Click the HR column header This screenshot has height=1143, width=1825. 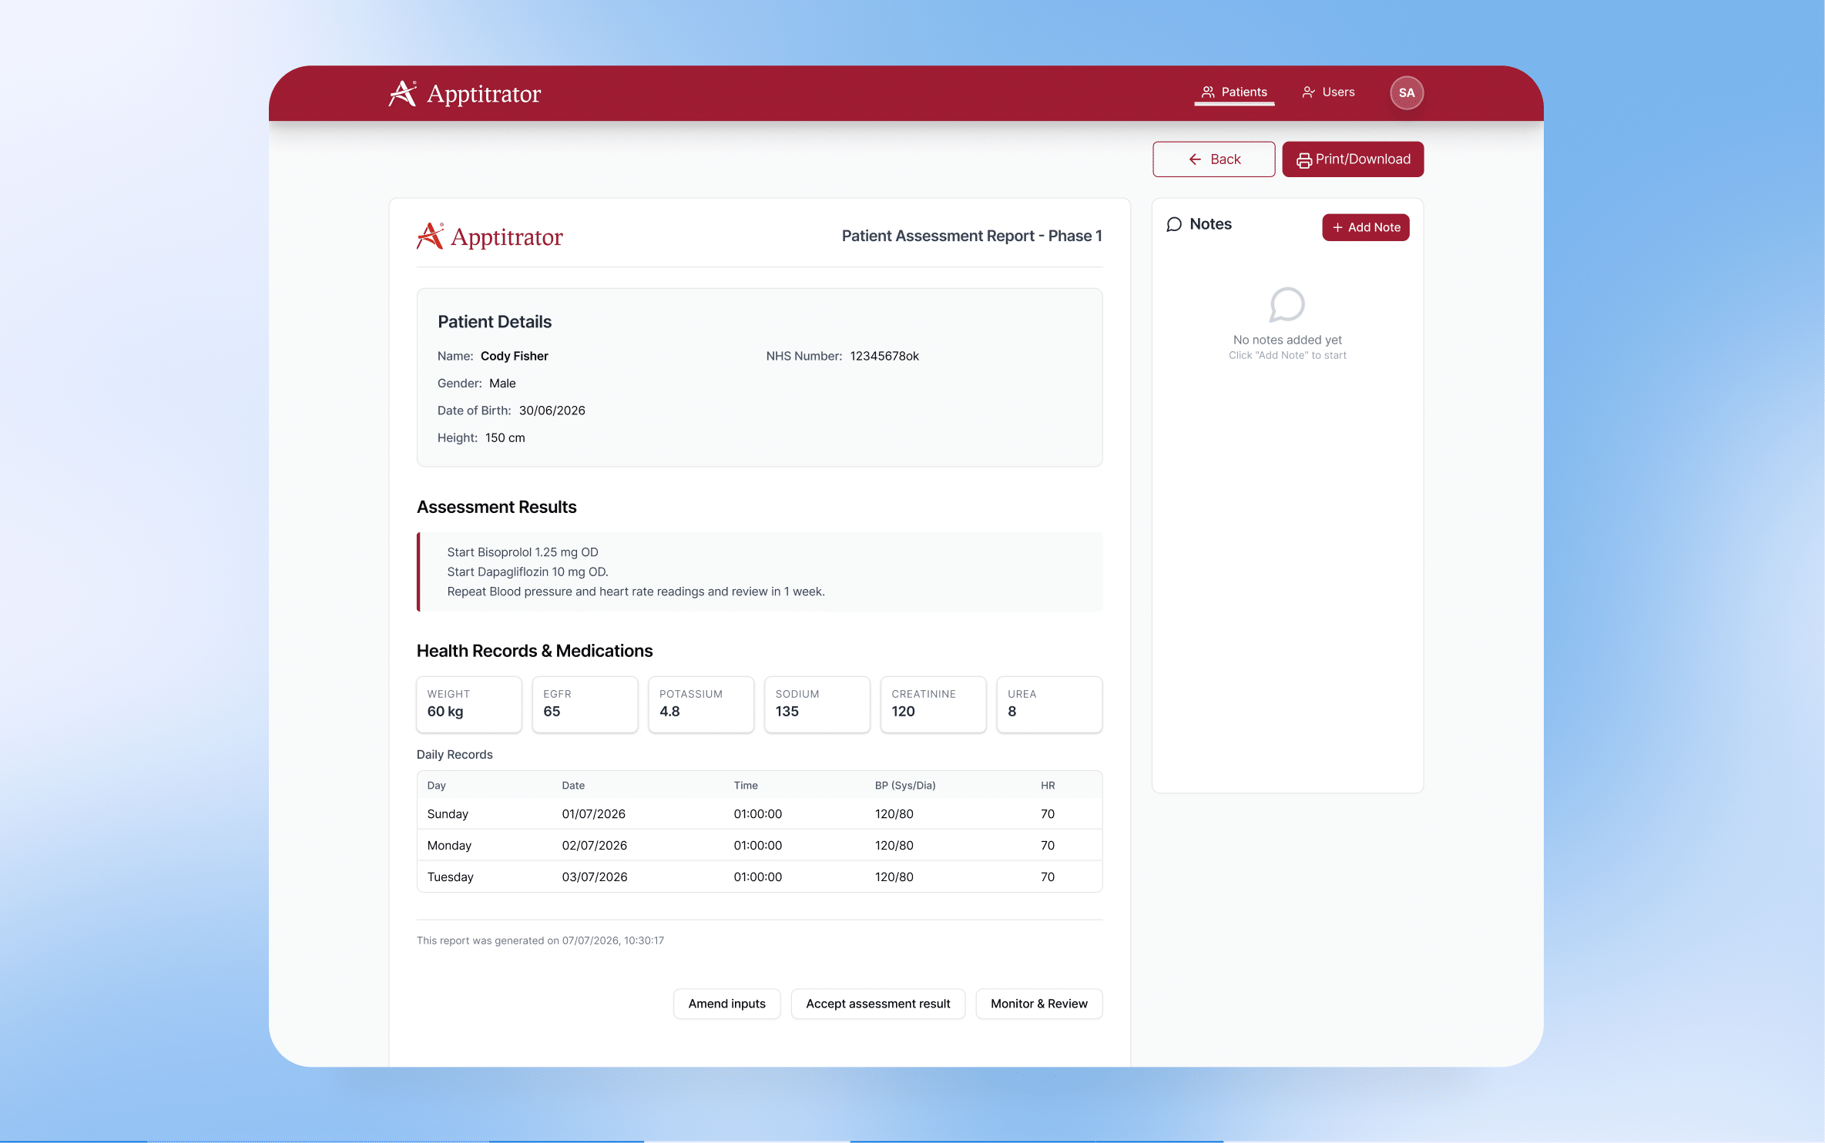[1047, 786]
